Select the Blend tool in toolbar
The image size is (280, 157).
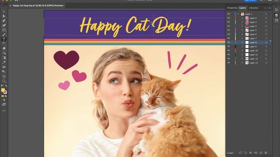click(4, 72)
